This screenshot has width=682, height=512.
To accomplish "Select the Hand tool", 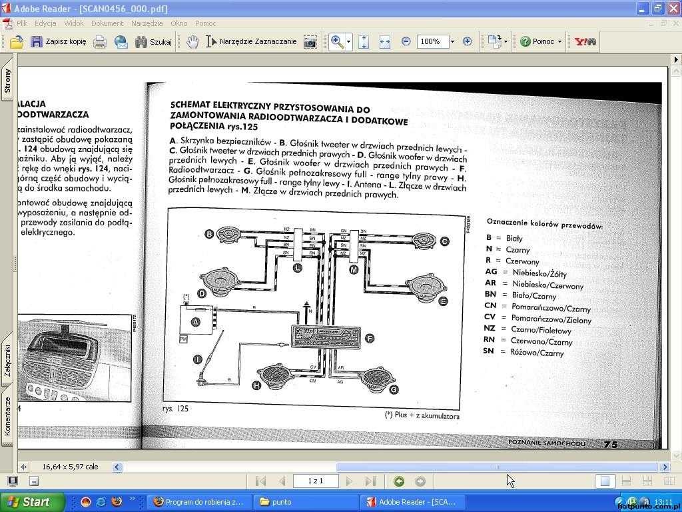I will (192, 42).
